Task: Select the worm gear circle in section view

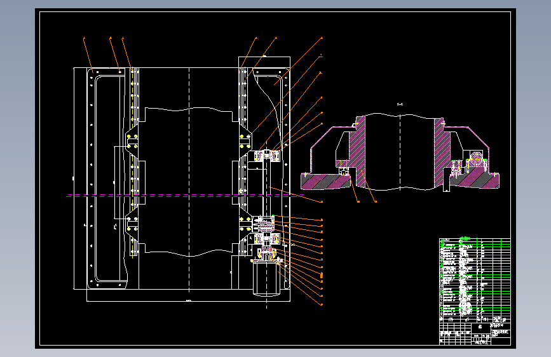Action: 476,158
